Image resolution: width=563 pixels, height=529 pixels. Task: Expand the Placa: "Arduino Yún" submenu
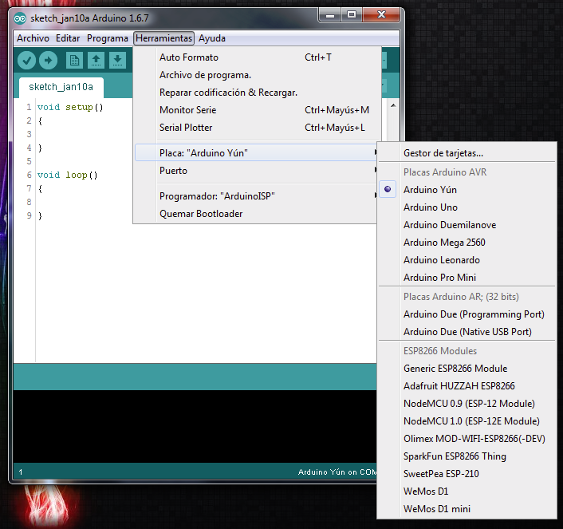pyautogui.click(x=257, y=152)
